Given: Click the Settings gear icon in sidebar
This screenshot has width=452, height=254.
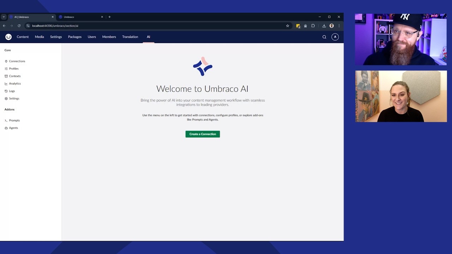Looking at the screenshot, I should tap(6, 98).
